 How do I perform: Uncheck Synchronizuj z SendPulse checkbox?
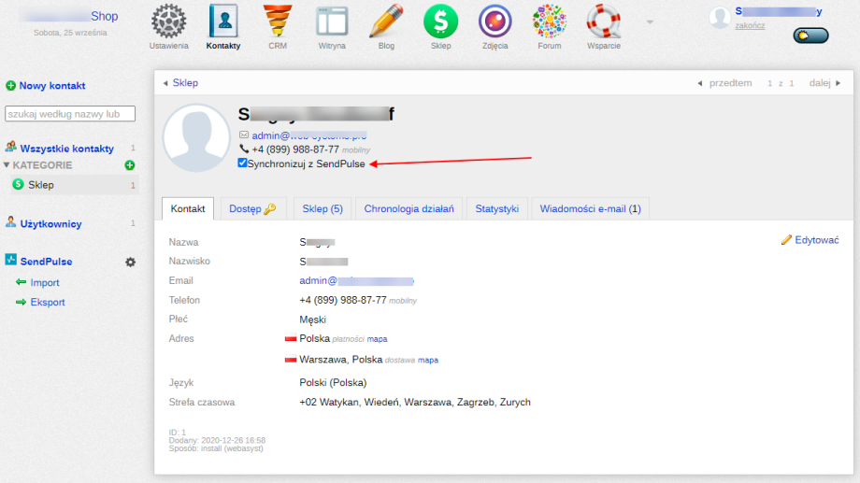[x=243, y=163]
